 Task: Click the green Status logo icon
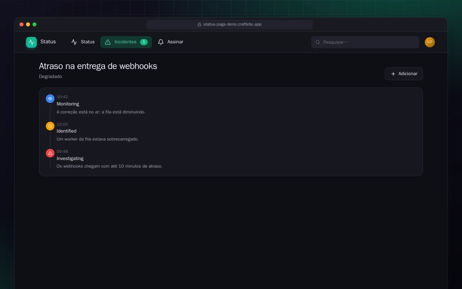click(x=31, y=42)
